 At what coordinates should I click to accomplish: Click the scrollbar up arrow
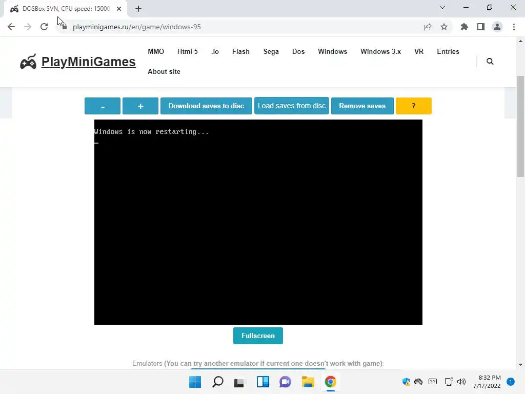pyautogui.click(x=520, y=41)
